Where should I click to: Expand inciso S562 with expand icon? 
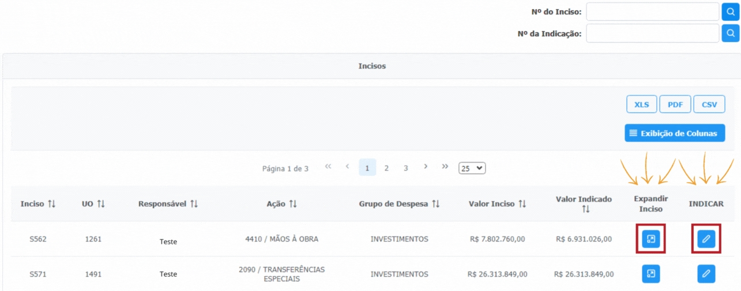[x=651, y=239]
